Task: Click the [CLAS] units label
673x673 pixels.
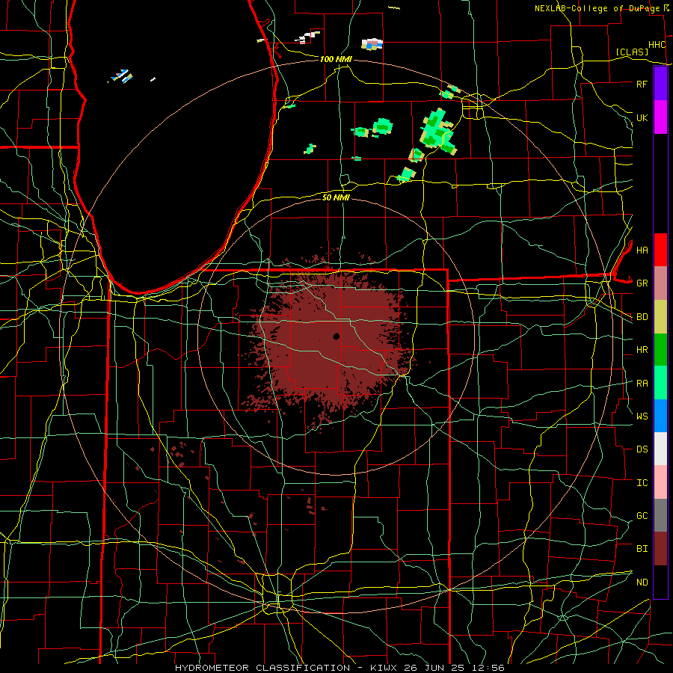Action: tap(632, 52)
